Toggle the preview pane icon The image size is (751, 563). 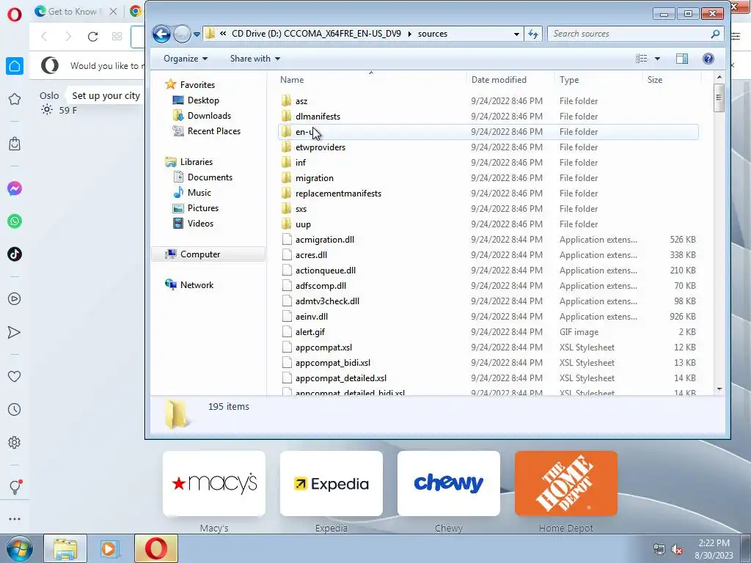pyautogui.click(x=682, y=59)
